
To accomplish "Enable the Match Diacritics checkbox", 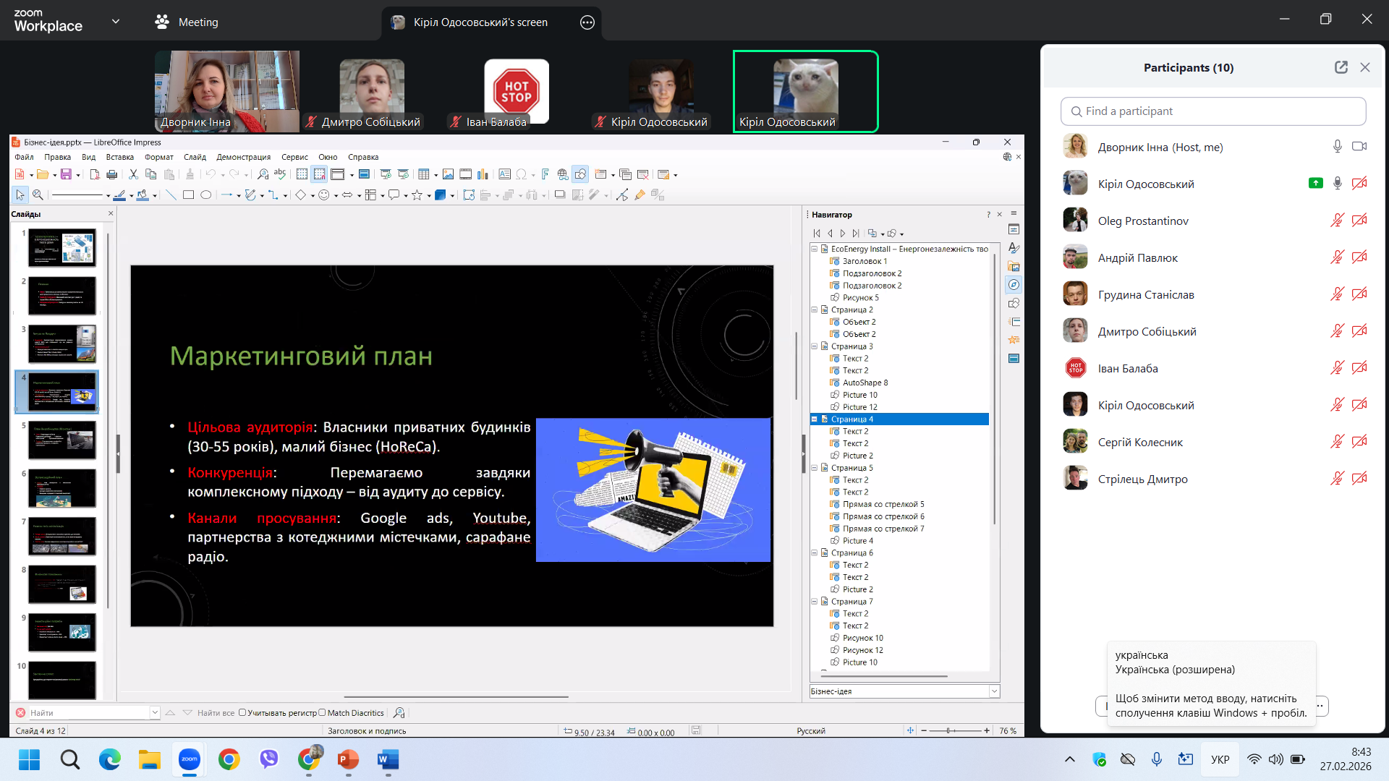I will (x=323, y=713).
